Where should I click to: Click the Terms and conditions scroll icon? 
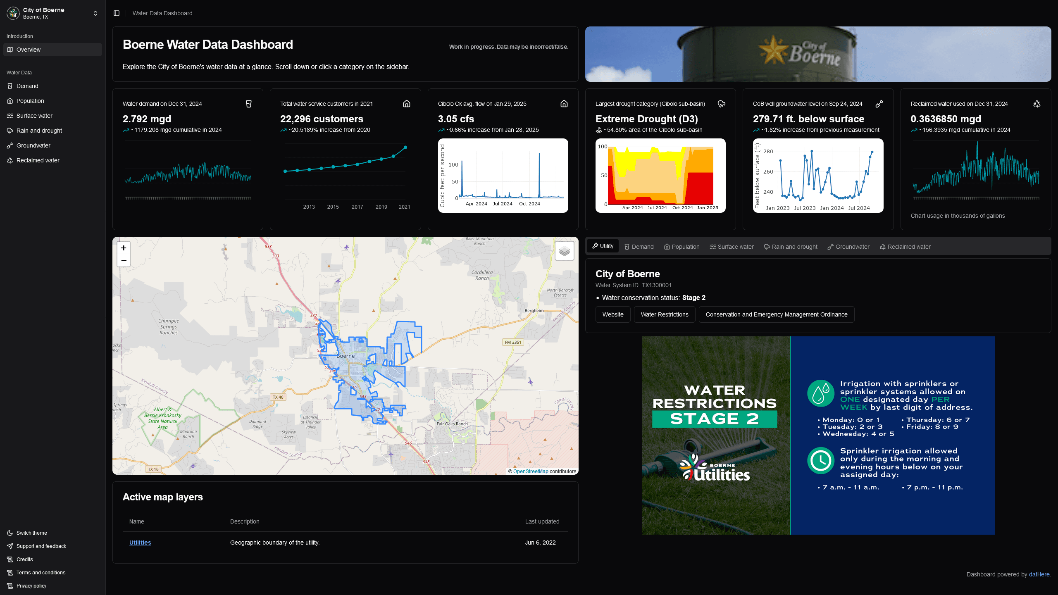(10, 573)
